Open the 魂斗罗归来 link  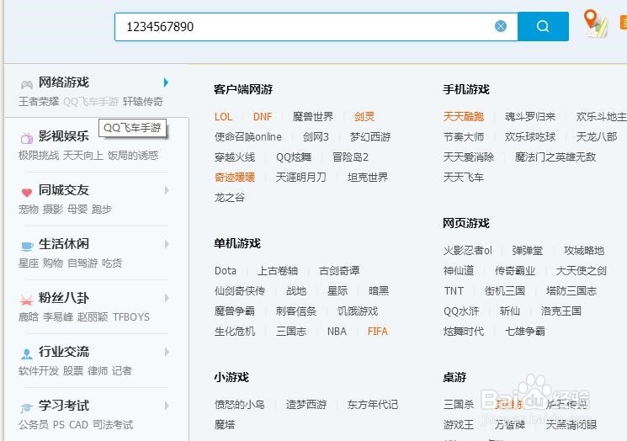tap(530, 117)
